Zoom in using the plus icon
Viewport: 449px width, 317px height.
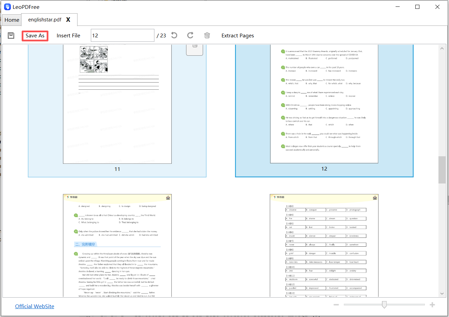(x=432, y=304)
